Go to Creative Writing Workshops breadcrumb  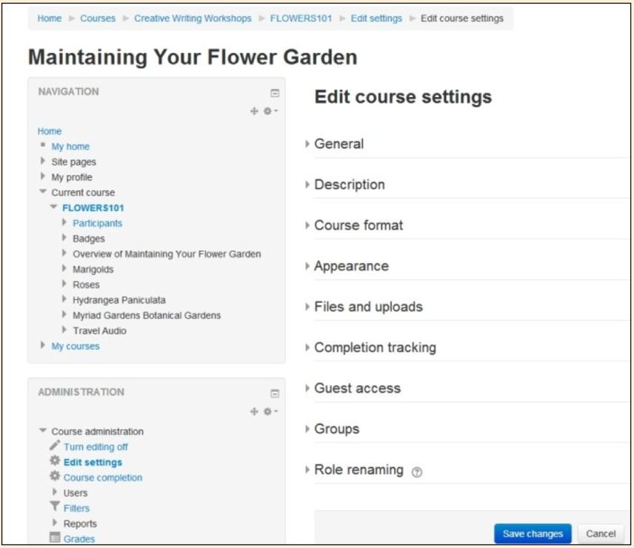[193, 19]
